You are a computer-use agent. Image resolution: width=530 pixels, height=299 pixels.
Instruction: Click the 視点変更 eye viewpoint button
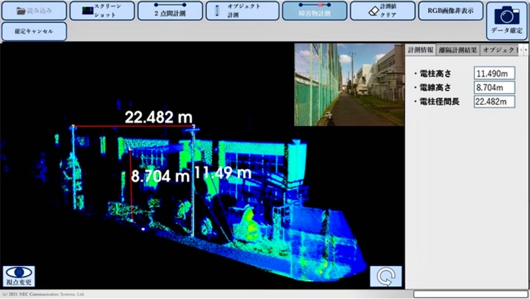19,276
